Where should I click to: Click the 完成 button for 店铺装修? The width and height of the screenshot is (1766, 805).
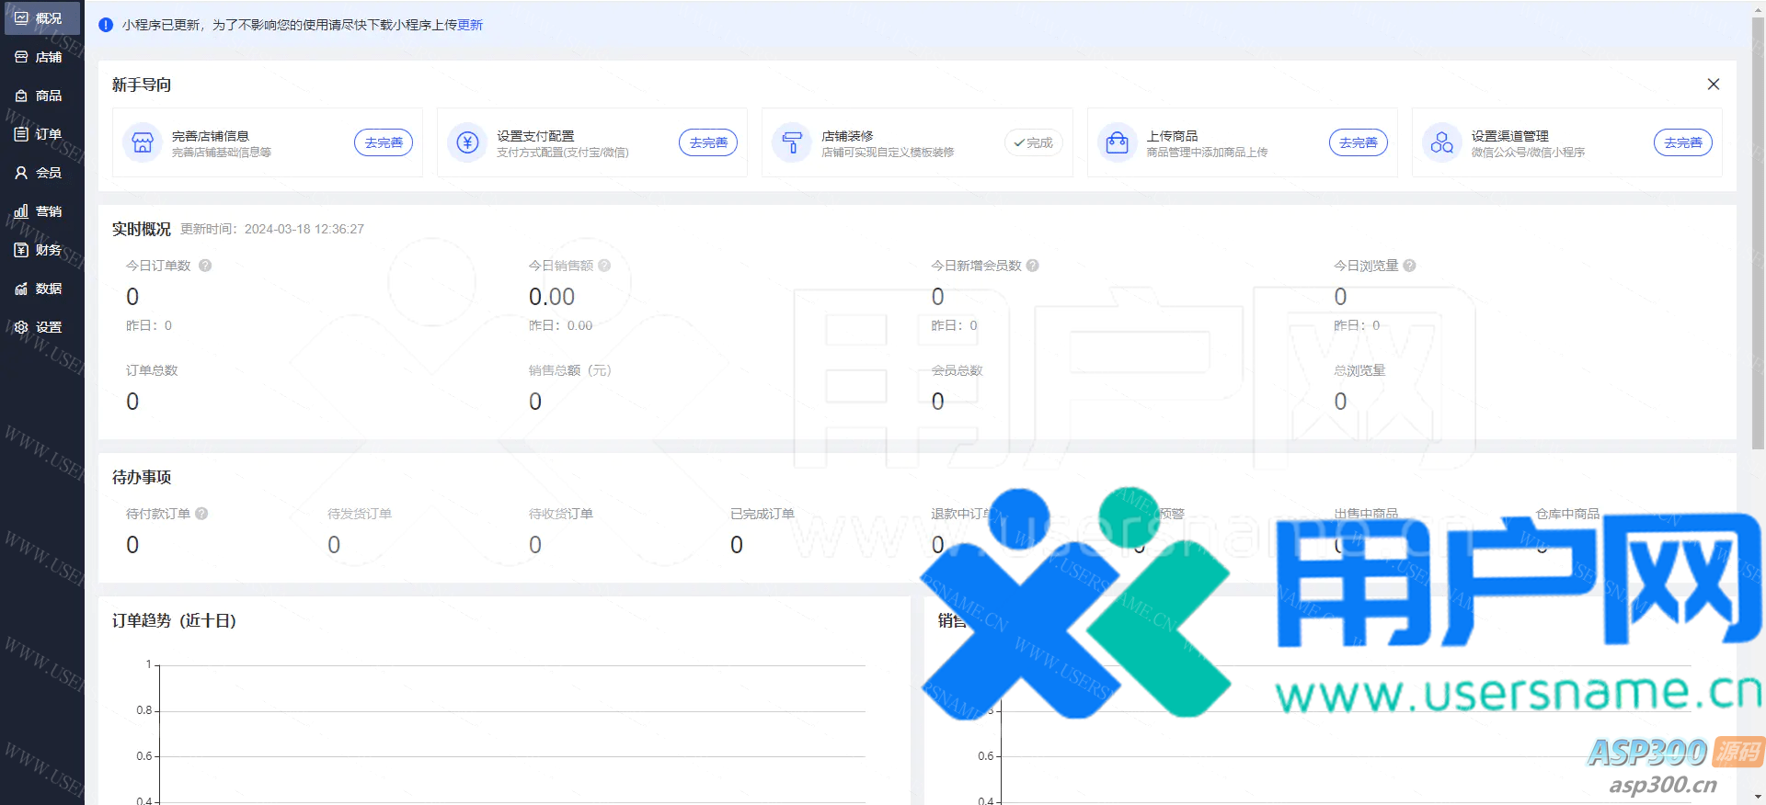point(1033,142)
